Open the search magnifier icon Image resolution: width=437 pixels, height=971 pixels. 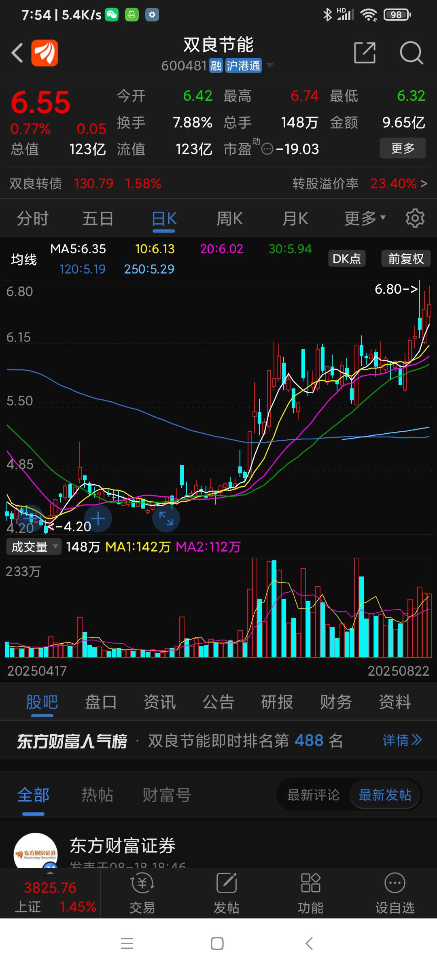(411, 53)
